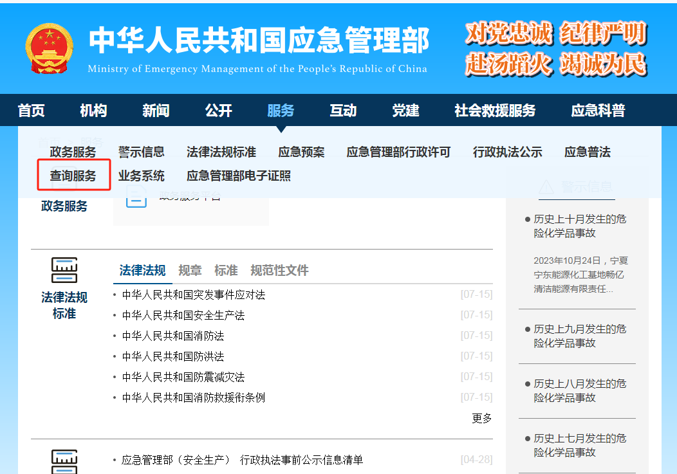Select 查询服务 in the submenu
Screen dimensions: 677x474
(x=73, y=176)
